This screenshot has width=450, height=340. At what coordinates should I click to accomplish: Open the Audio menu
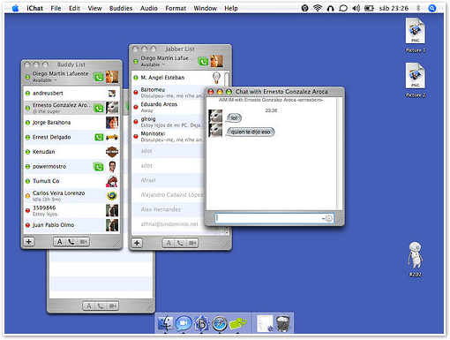(149, 8)
